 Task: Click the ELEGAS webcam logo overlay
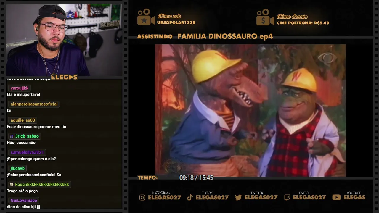click(x=64, y=77)
